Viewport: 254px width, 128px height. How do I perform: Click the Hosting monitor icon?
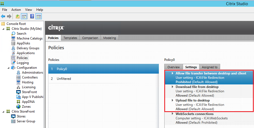coord(18,82)
